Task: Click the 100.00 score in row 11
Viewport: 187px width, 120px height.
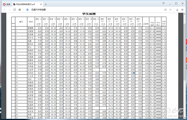Action: [x=67, y=60]
